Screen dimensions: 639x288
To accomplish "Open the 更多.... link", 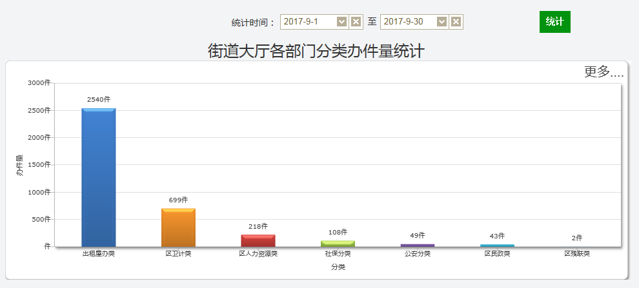I will click(604, 72).
